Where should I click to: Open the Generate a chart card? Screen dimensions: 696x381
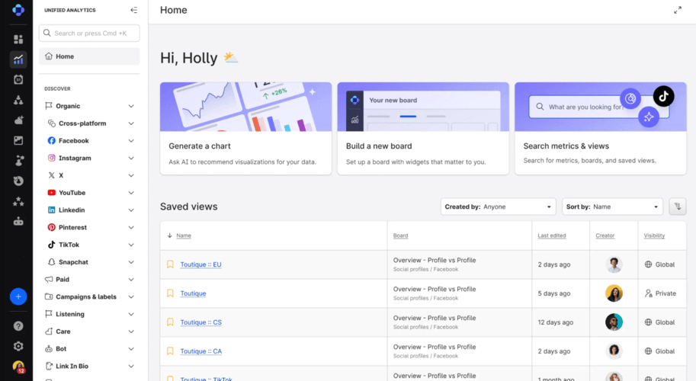pyautogui.click(x=246, y=128)
